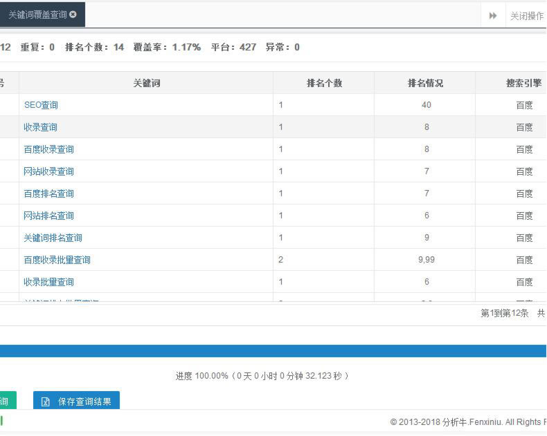This screenshot has height=436, width=547.
Task: Click the Excel icon on the save button
Action: (x=46, y=401)
